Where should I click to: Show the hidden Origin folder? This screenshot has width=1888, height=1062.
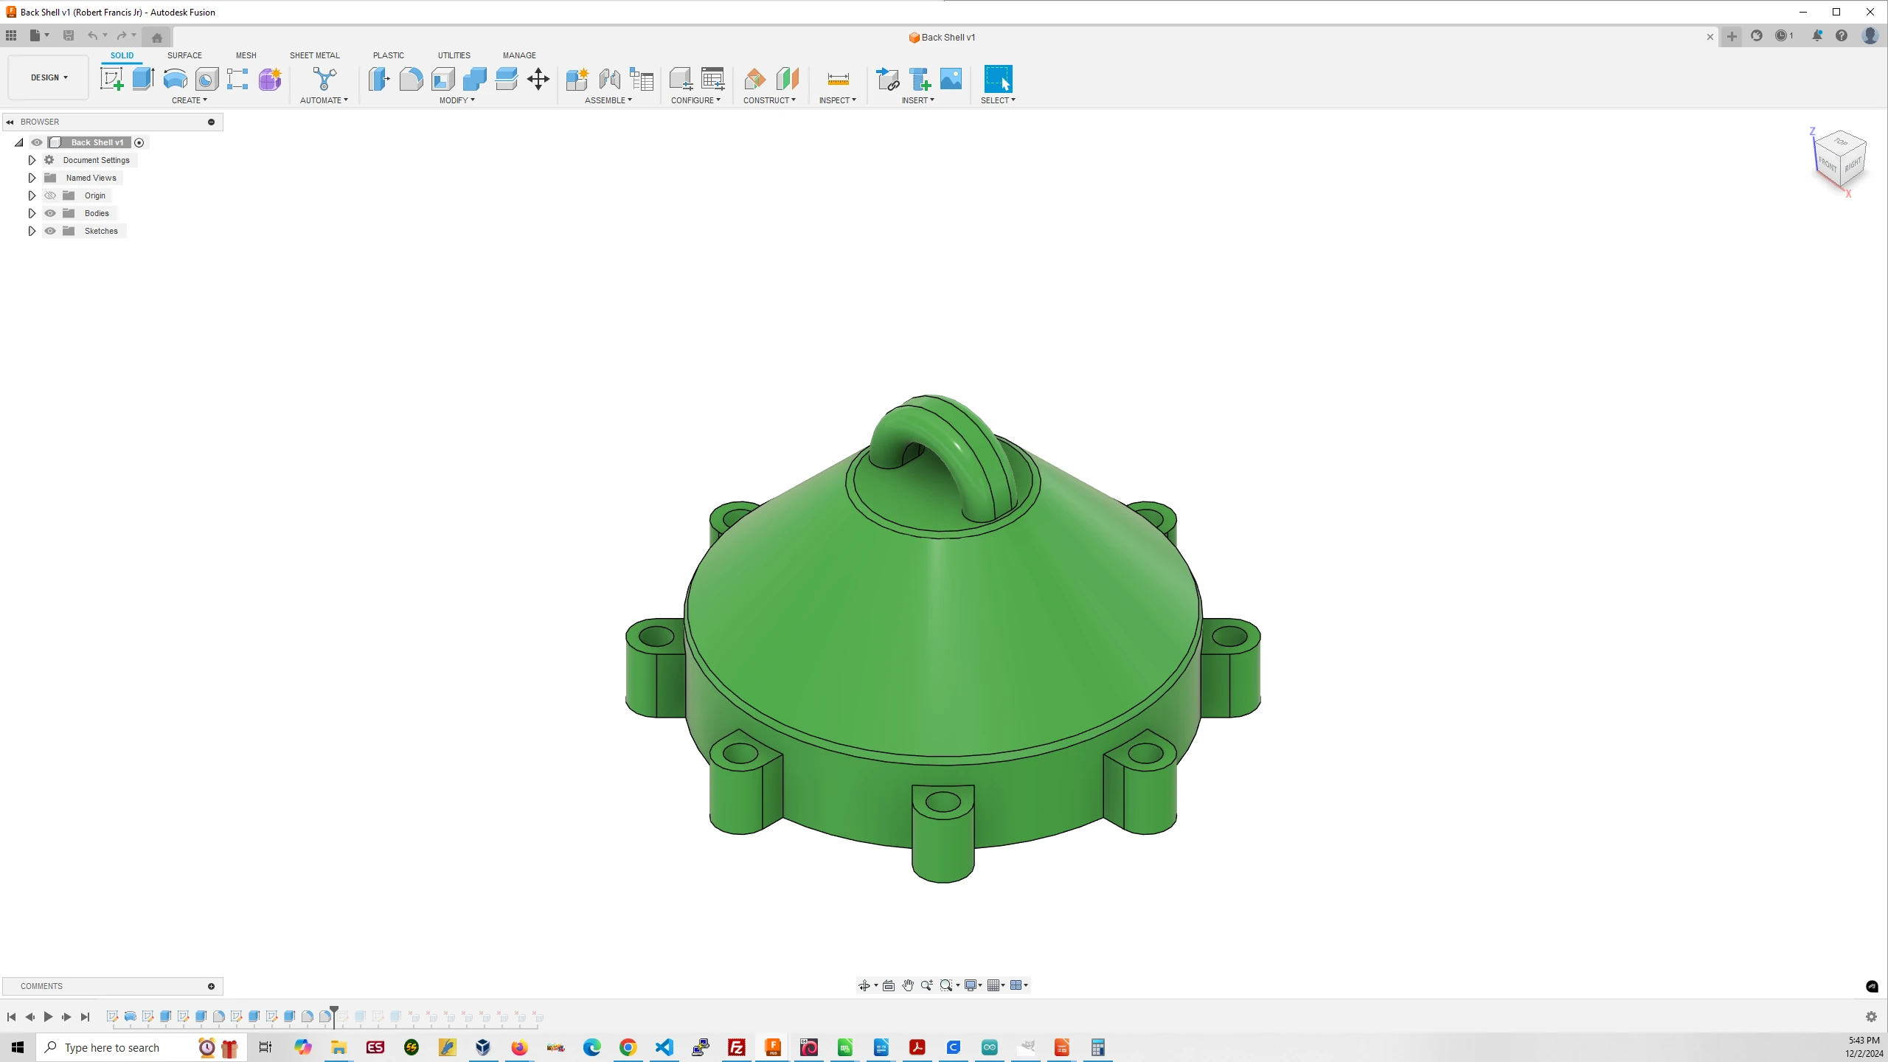(x=50, y=195)
